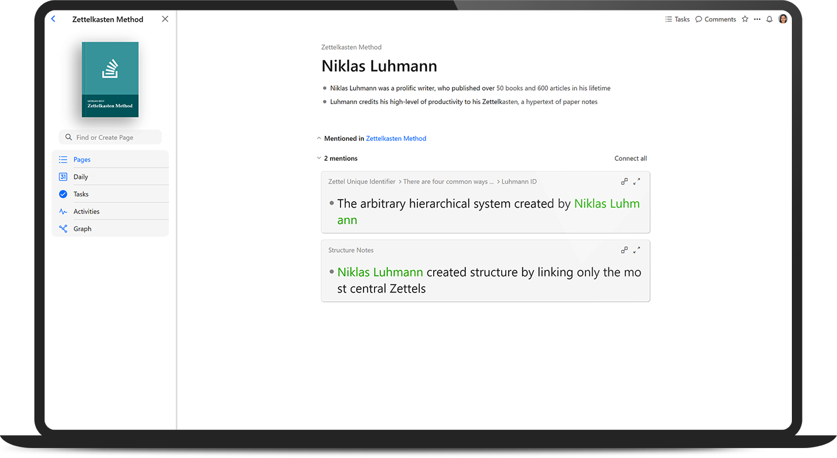This screenshot has width=837, height=458.
Task: Star this page as favorite
Action: (x=745, y=19)
